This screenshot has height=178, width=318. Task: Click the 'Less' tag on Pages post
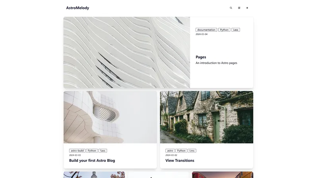pyautogui.click(x=236, y=30)
